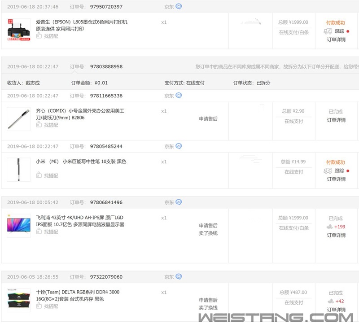Click 找搭配 icon under Team DDR4 memory
Viewport: 359px width, 328px height.
tap(39, 306)
